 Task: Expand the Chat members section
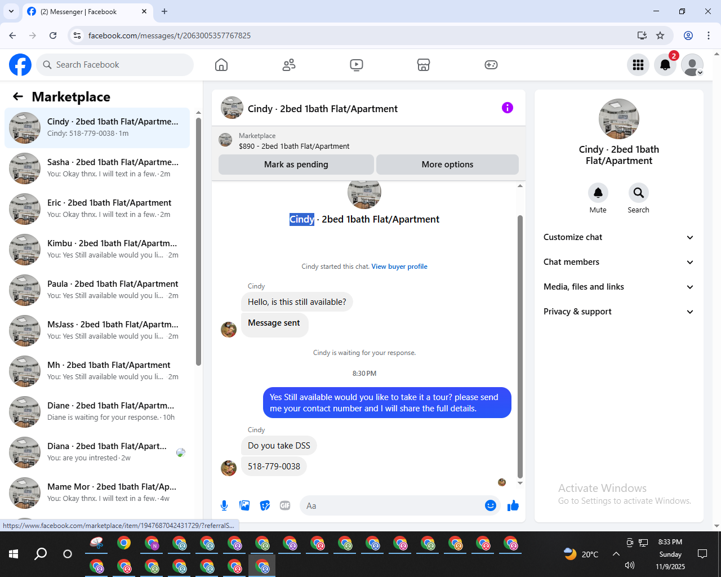[x=618, y=262]
